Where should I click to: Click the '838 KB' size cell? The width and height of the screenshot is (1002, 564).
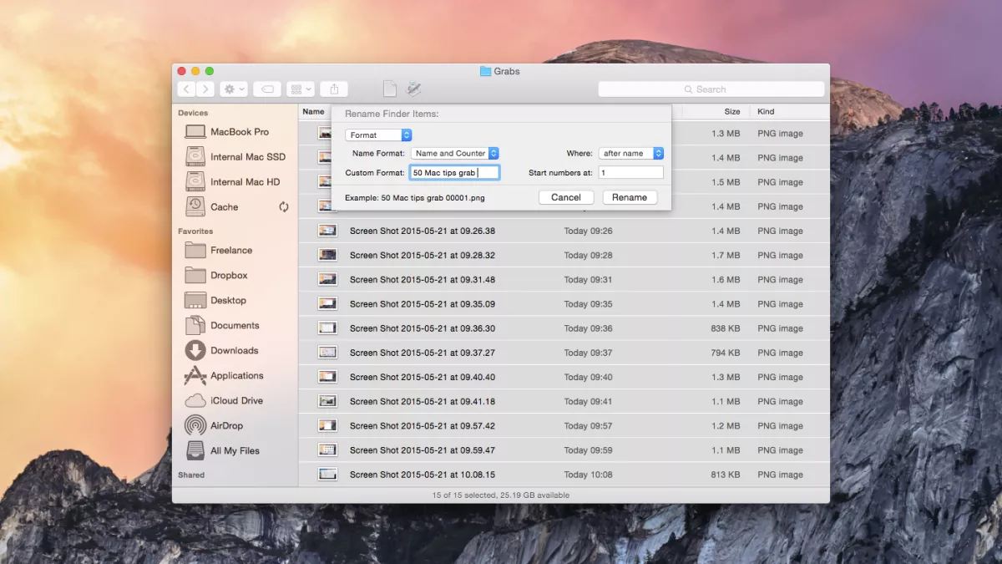726,328
